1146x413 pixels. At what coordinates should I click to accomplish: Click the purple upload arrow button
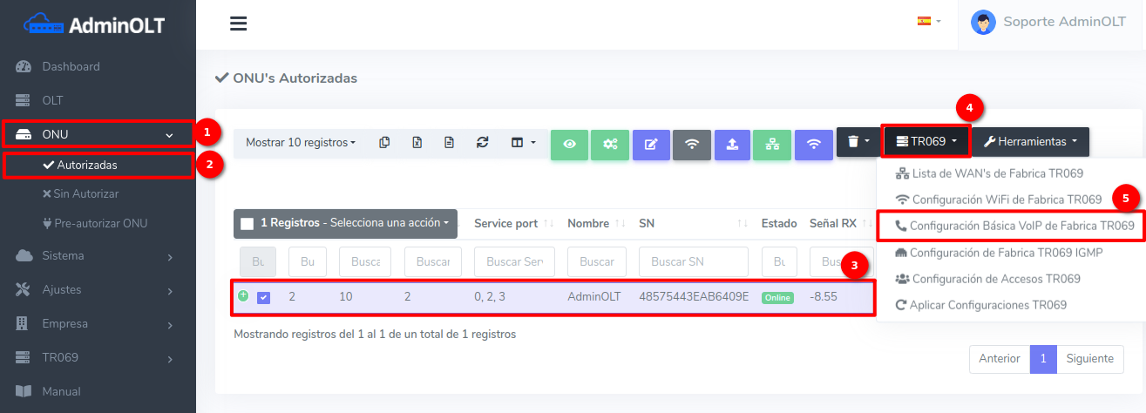coord(732,144)
